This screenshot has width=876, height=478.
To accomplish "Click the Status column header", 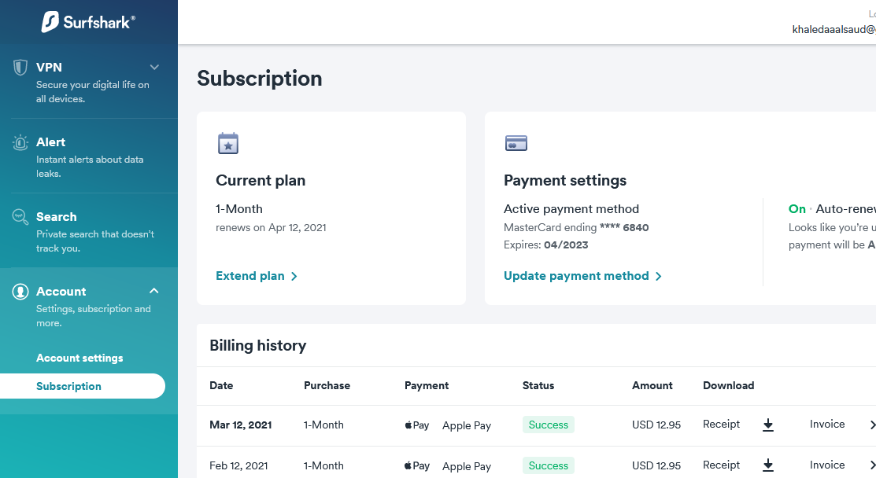I will 538,385.
